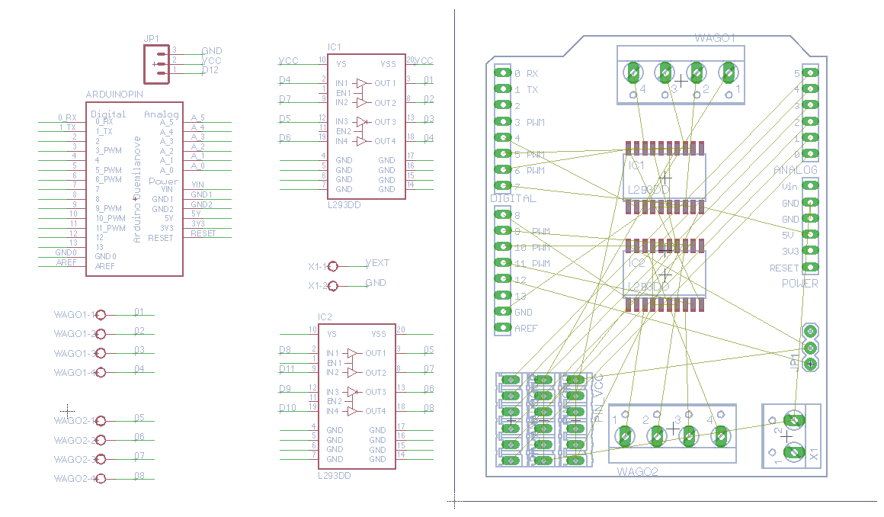Click the O7 net label at IC2 output
The image size is (884, 517).
coord(428,368)
